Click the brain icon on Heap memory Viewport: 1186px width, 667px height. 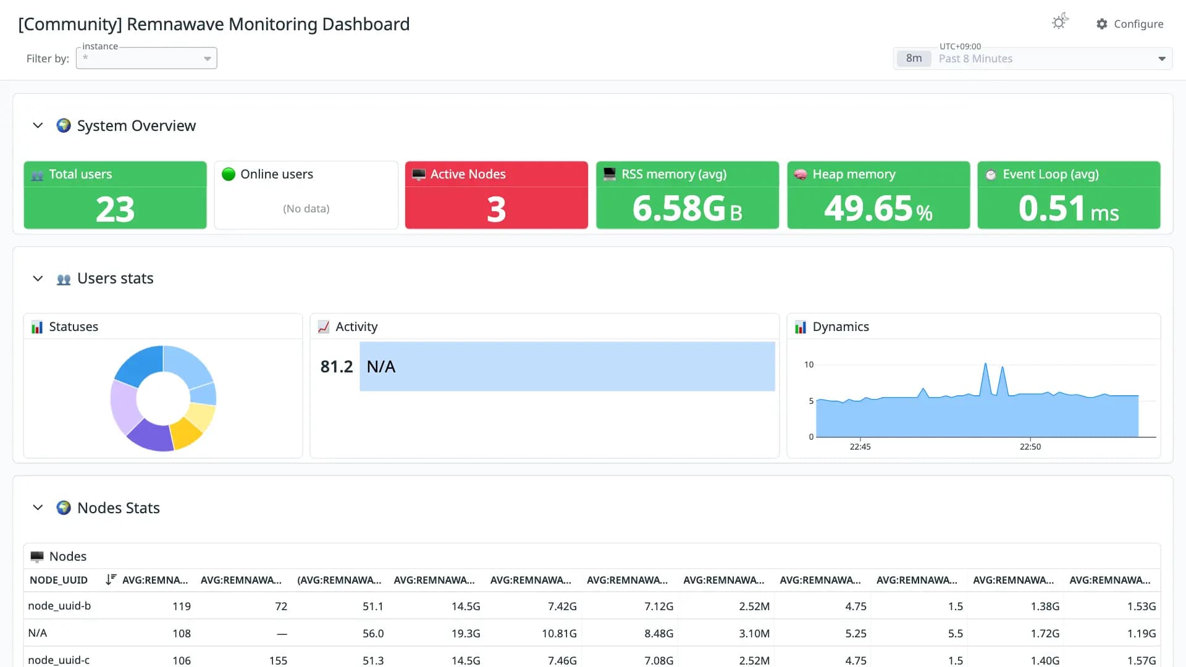pyautogui.click(x=801, y=174)
